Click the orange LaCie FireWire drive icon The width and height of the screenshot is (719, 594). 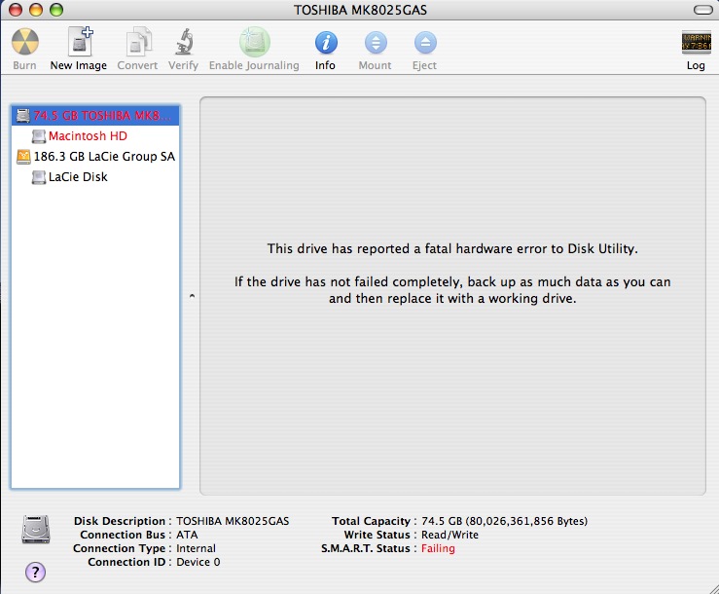coord(23,157)
